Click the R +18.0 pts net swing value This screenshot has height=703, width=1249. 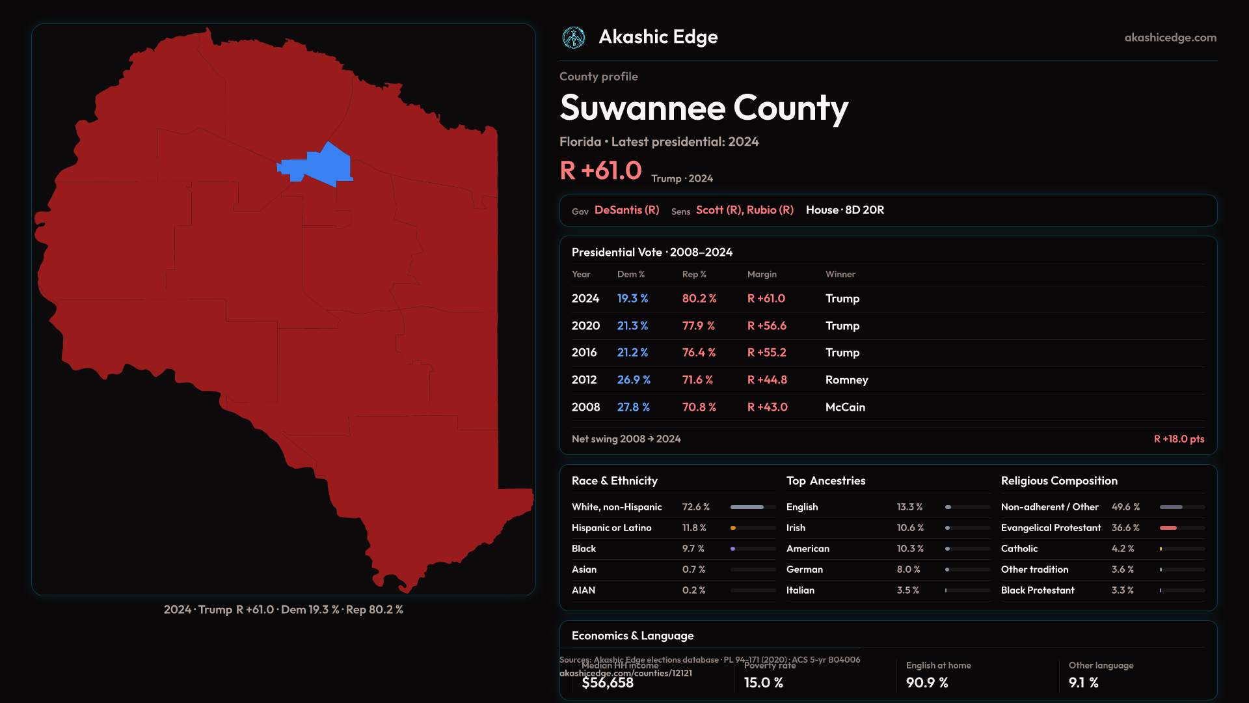pos(1179,439)
